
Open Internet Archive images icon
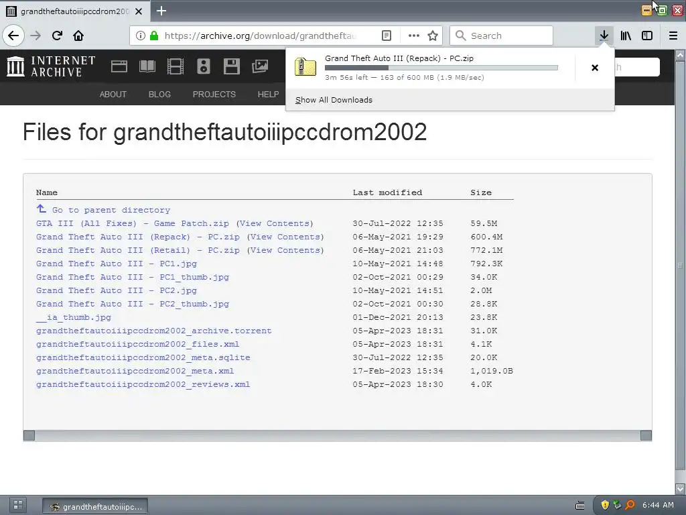click(260, 66)
